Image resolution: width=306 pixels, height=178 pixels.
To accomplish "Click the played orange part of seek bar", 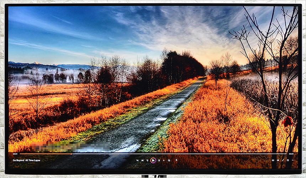I will 43,154.
